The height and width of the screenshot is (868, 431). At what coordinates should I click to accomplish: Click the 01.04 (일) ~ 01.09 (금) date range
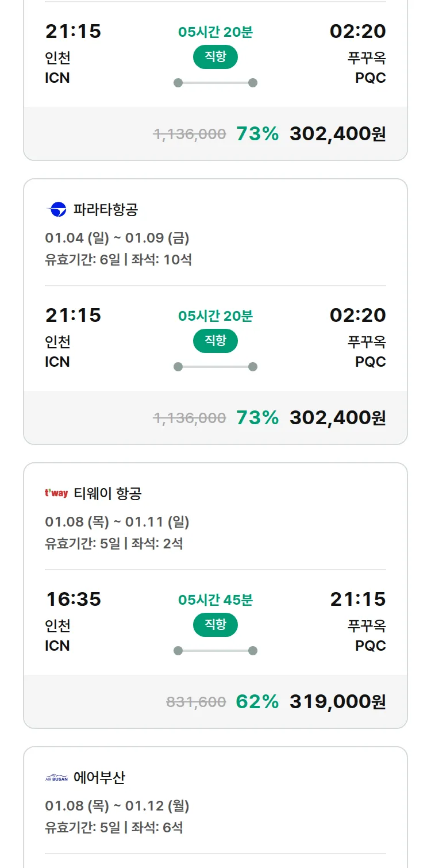pyautogui.click(x=117, y=238)
